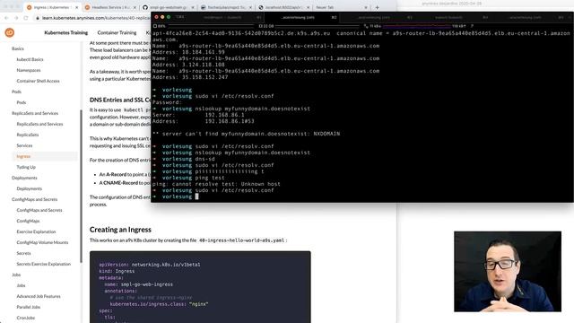Open Advanced Job Features in the sidebar
The width and height of the screenshot is (574, 323).
pos(39,296)
